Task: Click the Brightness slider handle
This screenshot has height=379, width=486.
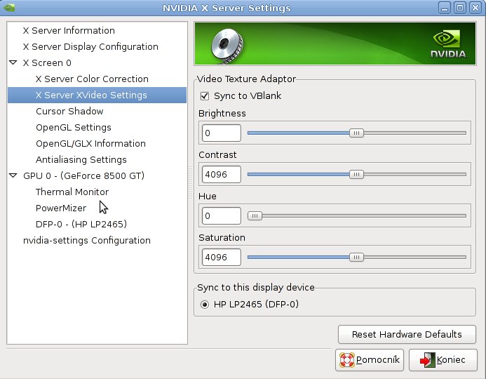Action: pos(356,133)
